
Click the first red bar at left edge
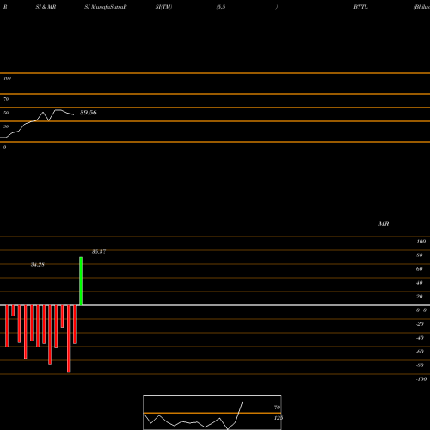(7, 326)
